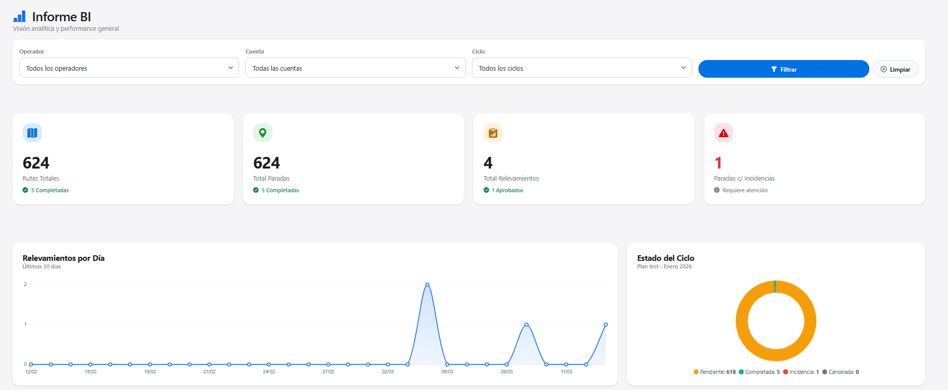Click the chart peak data point at value 2
The height and width of the screenshot is (390, 948).
click(x=428, y=285)
